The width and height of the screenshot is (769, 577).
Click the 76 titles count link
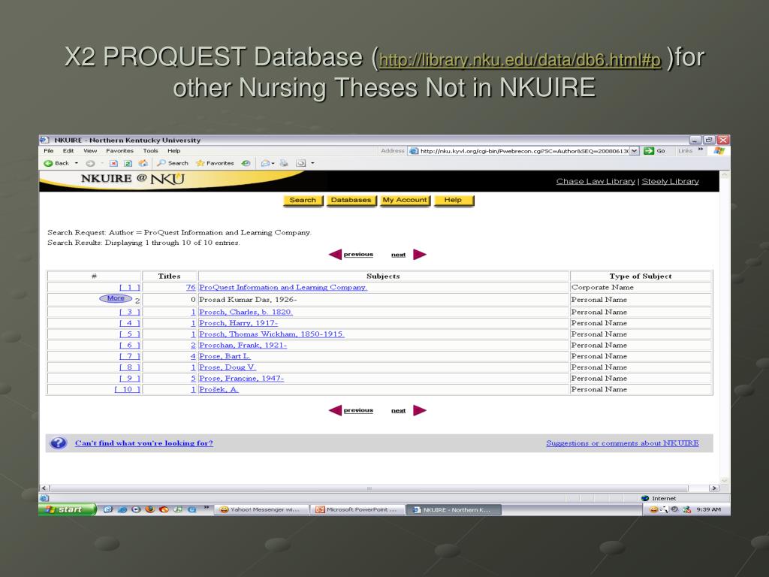[191, 288]
